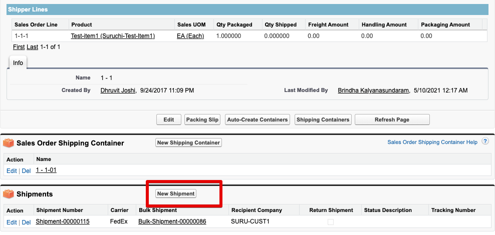Open Sales Order Shipping Container Help link
The image size is (495, 235).
pos(432,142)
